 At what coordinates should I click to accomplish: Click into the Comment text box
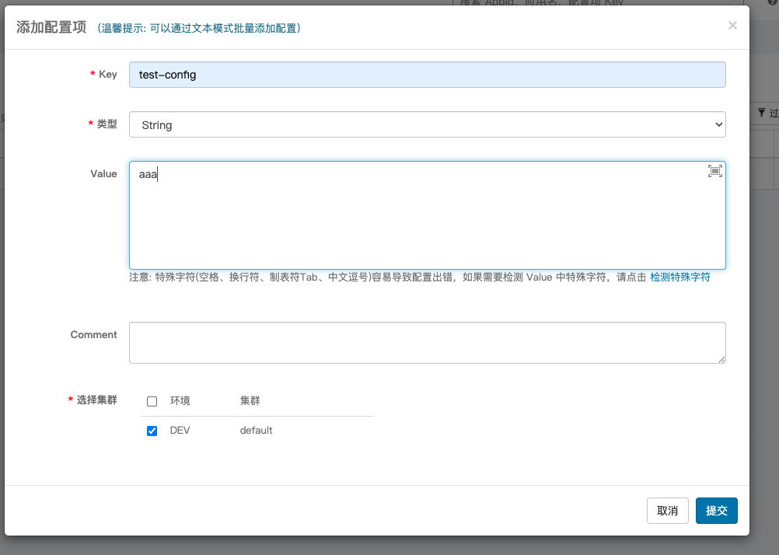[x=428, y=343]
